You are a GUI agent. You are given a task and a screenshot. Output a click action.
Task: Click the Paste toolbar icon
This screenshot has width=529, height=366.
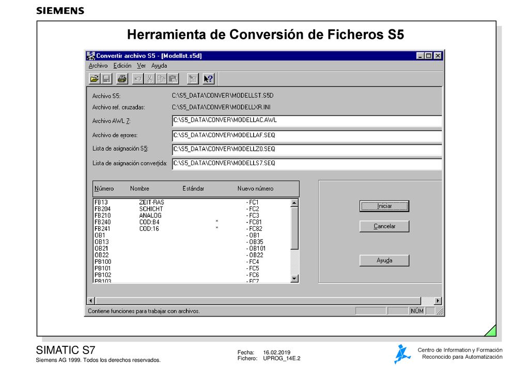click(x=173, y=79)
